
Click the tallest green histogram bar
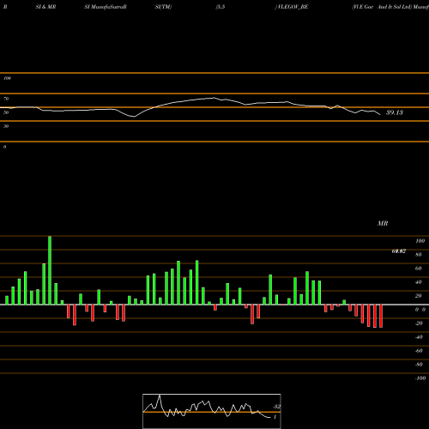coord(50,270)
